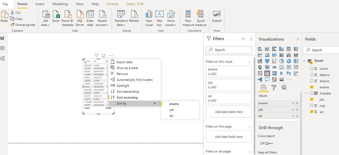Open the ename is (All) filter card

[229, 72]
